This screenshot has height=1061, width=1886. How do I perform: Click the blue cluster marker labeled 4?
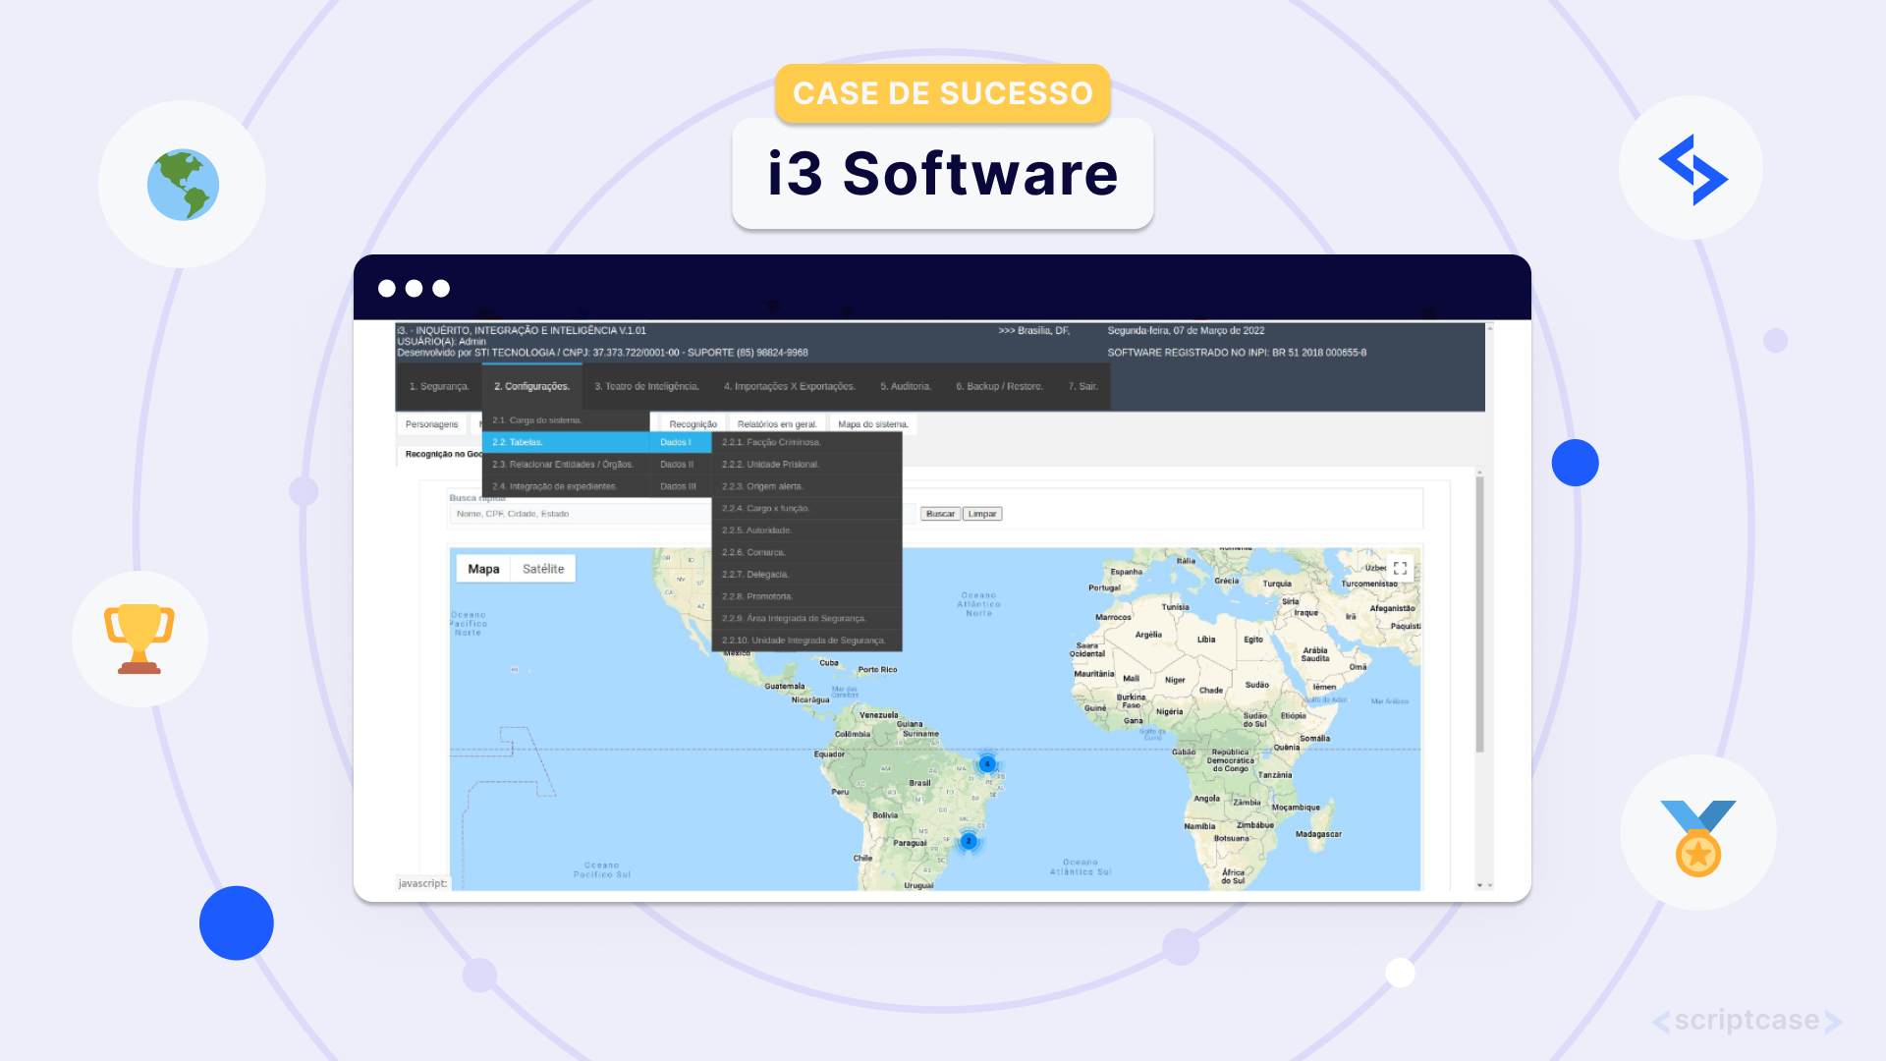(x=987, y=763)
